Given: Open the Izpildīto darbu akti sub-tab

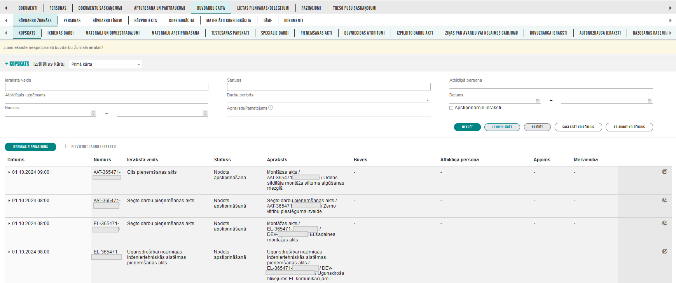Looking at the screenshot, I should [x=415, y=33].
